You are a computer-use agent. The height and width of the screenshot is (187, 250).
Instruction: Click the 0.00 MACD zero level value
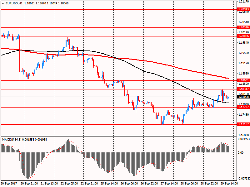pos(241,153)
